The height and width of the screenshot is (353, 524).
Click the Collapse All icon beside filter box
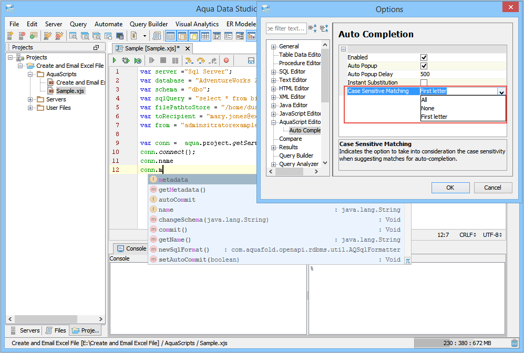[x=324, y=28]
